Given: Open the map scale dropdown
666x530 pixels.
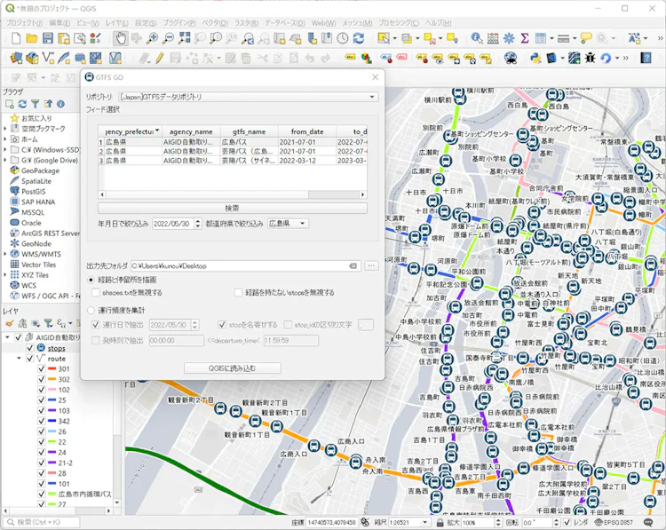Looking at the screenshot, I should coord(424,522).
